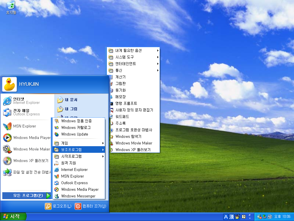Select Internet Explorer in programs list
294x221 pixels.
point(79,170)
